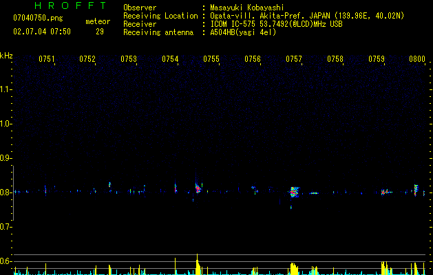The image size is (433, 275).
Task: Click the 0755 time marker
Action: [211, 59]
